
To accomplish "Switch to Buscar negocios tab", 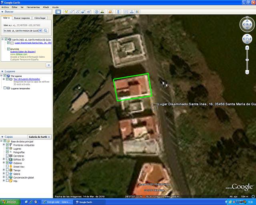I will (x=22, y=18).
